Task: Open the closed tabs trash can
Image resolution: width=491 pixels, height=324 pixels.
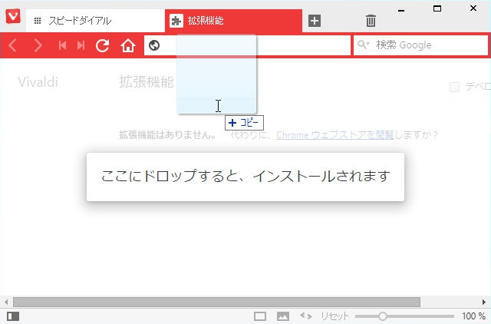Action: click(371, 21)
